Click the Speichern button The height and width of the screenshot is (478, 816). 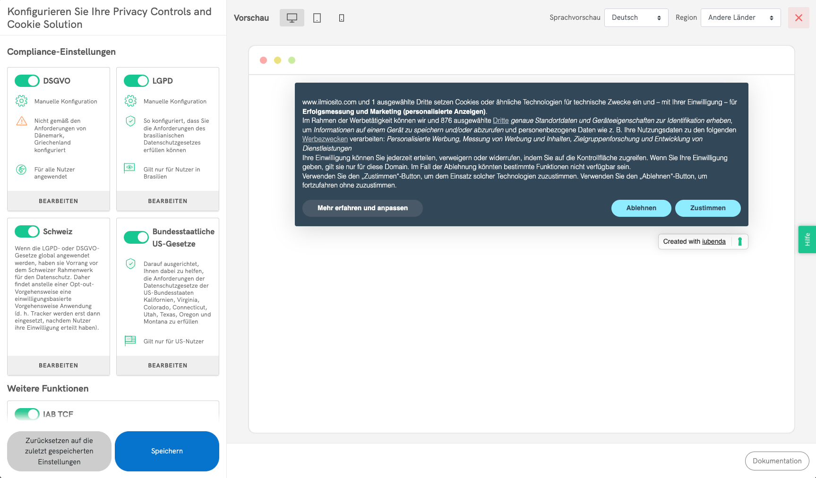click(x=167, y=451)
